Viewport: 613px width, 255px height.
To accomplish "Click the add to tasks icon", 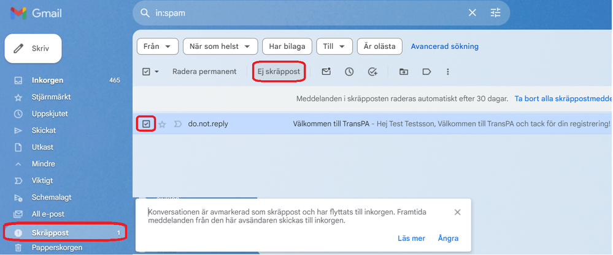I will point(372,72).
